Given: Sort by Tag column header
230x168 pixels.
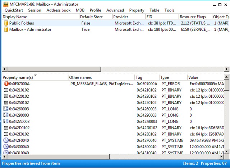Looking at the screenshot, I should (x=147, y=77).
